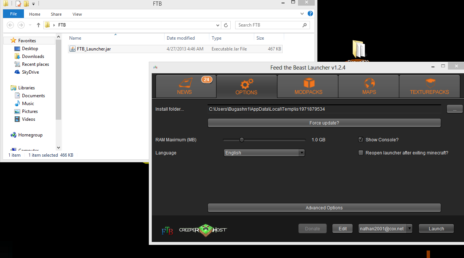Click the Donate button
Image resolution: width=464 pixels, height=258 pixels.
point(313,228)
